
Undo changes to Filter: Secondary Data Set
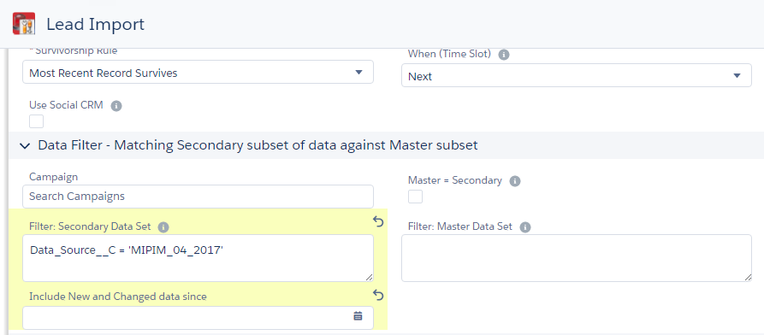(x=378, y=221)
